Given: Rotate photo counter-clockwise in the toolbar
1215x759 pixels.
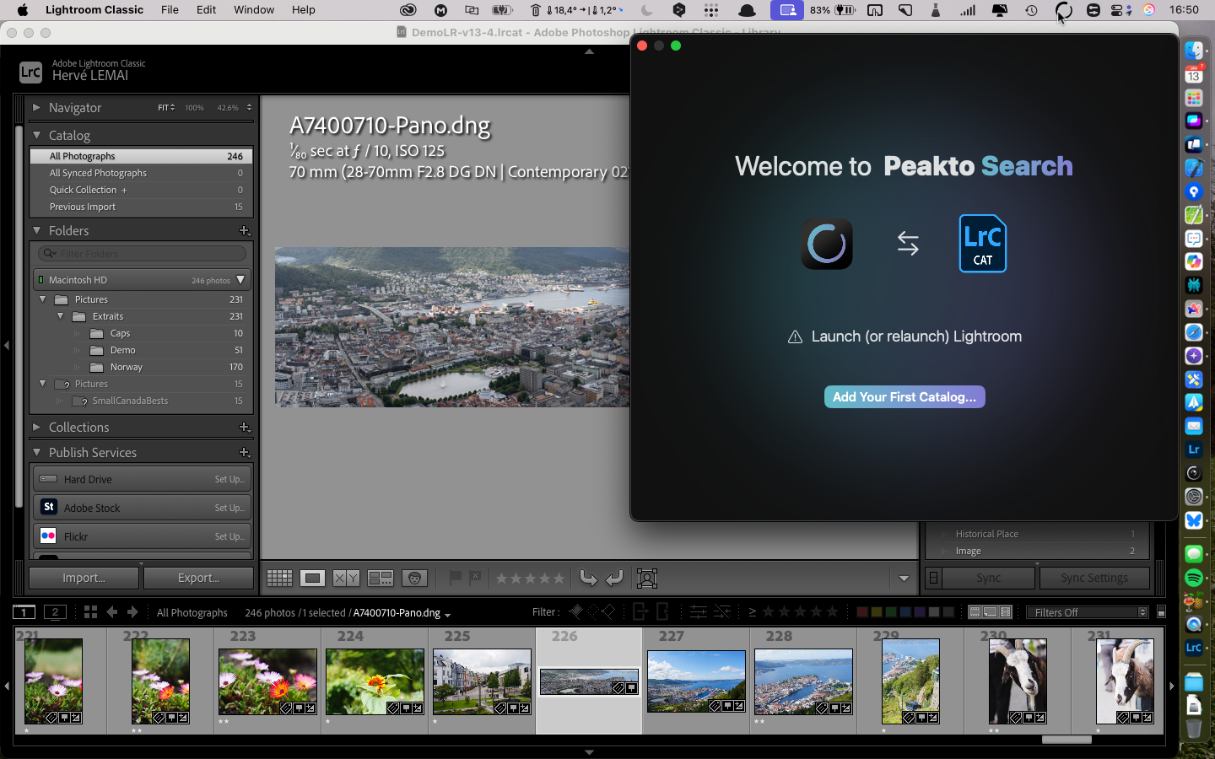Looking at the screenshot, I should coord(589,578).
